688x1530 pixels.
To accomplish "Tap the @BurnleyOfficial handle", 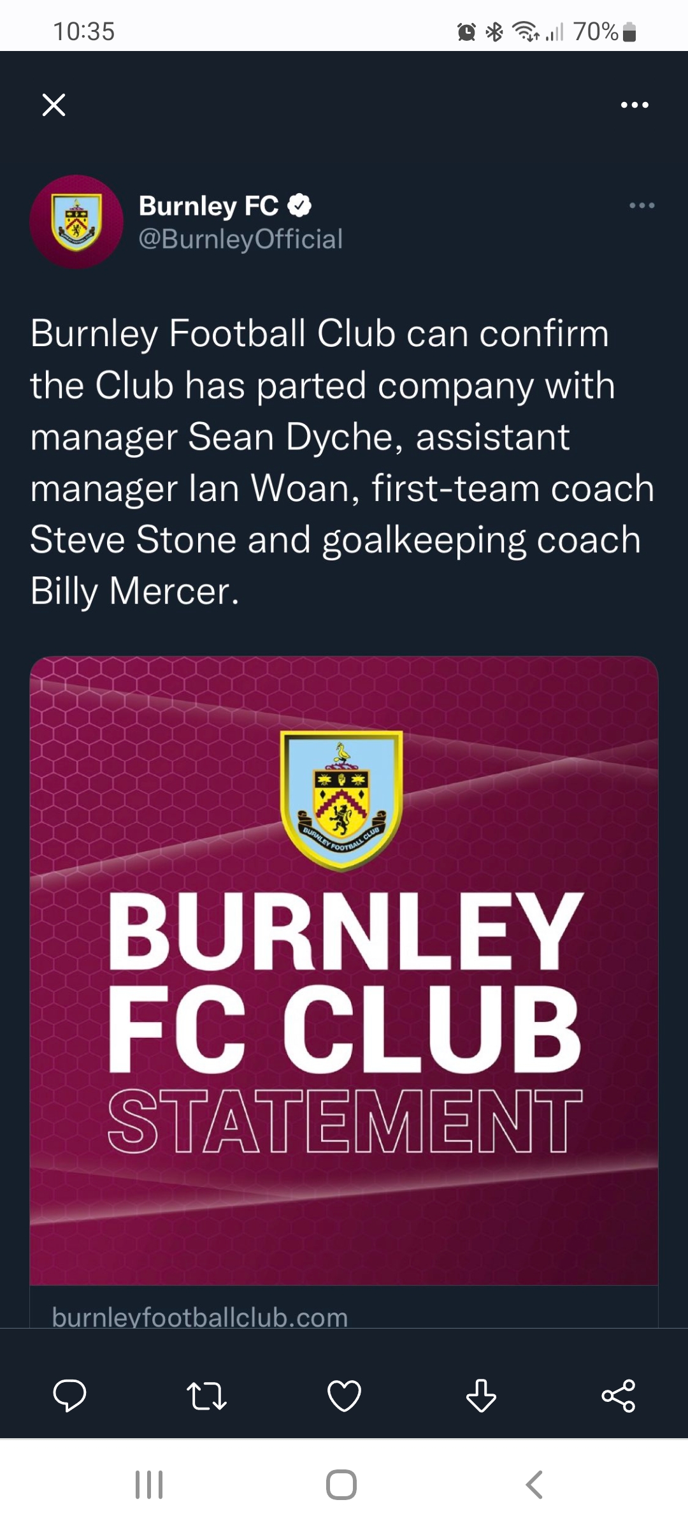I will [x=241, y=239].
